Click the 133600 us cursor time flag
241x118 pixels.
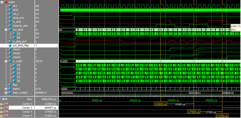click(x=160, y=104)
